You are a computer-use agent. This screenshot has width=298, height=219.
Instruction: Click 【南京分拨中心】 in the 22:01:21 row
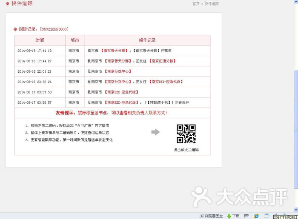(x=118, y=71)
